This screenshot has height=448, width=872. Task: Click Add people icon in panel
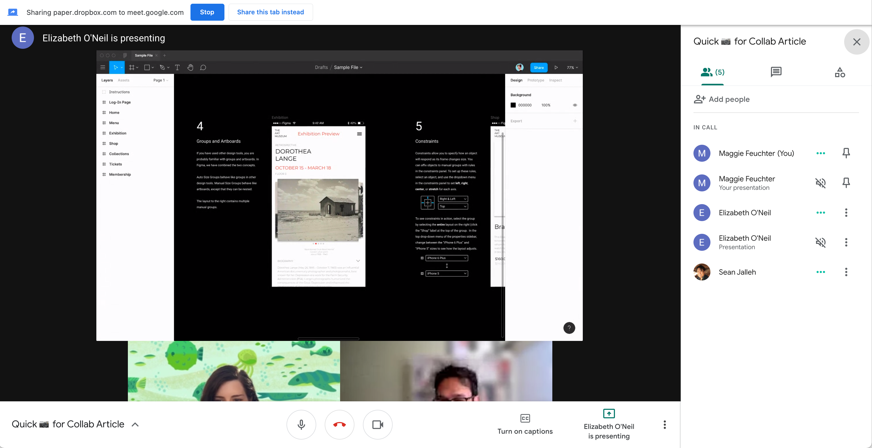699,99
